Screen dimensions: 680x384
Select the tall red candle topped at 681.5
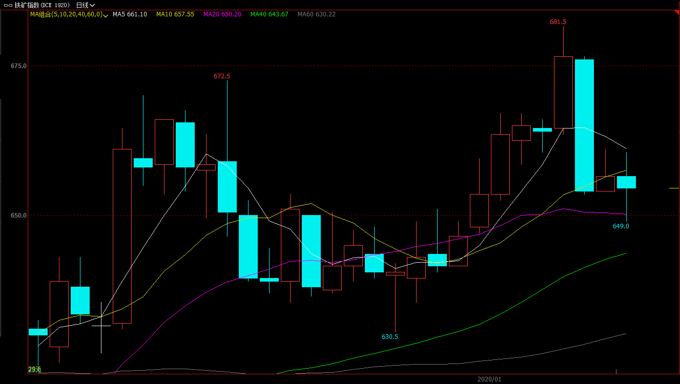coord(563,92)
